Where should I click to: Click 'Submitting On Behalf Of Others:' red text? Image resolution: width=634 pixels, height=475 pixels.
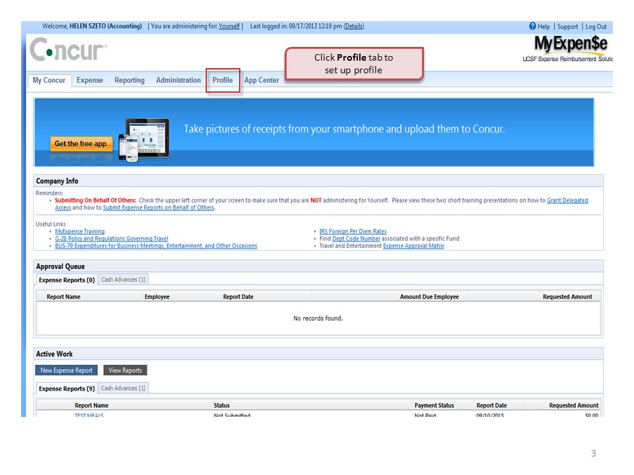pos(95,201)
